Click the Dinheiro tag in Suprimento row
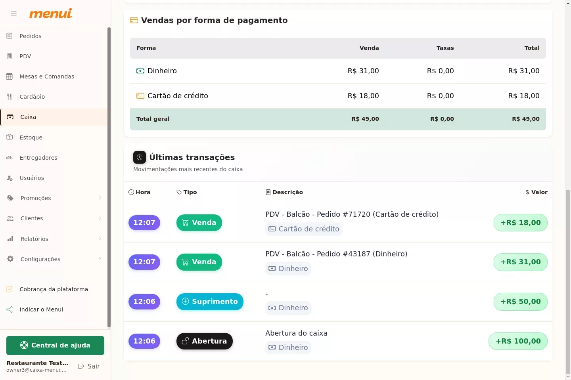Image resolution: width=571 pixels, height=380 pixels. (288, 308)
